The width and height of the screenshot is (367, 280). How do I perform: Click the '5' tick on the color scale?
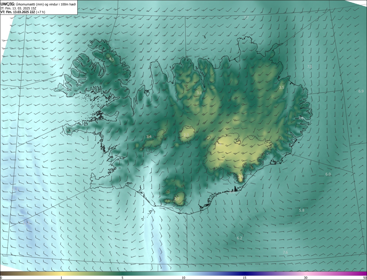point(122,278)
